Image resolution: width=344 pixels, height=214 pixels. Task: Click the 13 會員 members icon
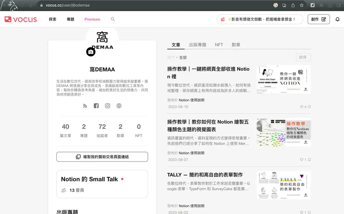pos(64,190)
